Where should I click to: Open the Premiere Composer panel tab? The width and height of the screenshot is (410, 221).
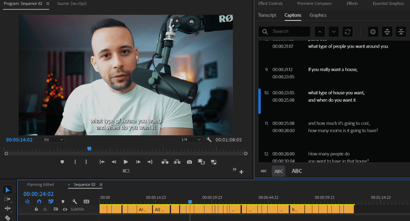click(314, 3)
